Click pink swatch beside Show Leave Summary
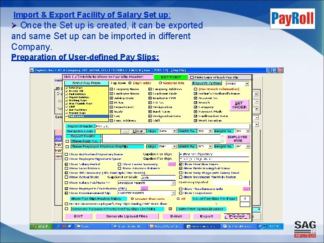The image size is (324, 243). pos(172,164)
